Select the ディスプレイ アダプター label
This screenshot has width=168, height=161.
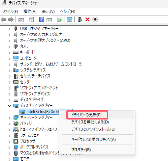click(x=36, y=106)
